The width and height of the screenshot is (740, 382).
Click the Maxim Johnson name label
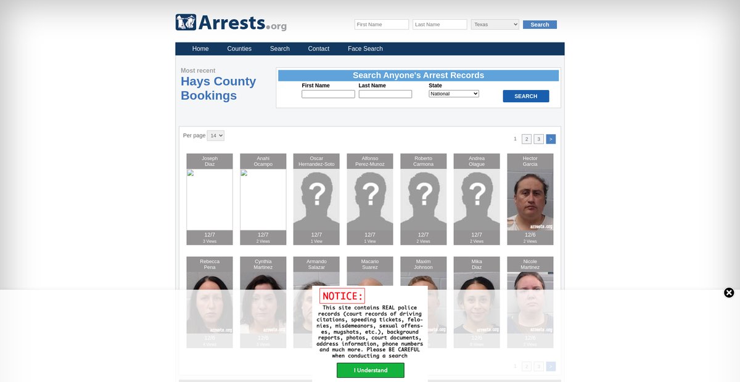point(424,264)
